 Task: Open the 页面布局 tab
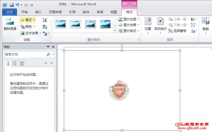pos(55,12)
